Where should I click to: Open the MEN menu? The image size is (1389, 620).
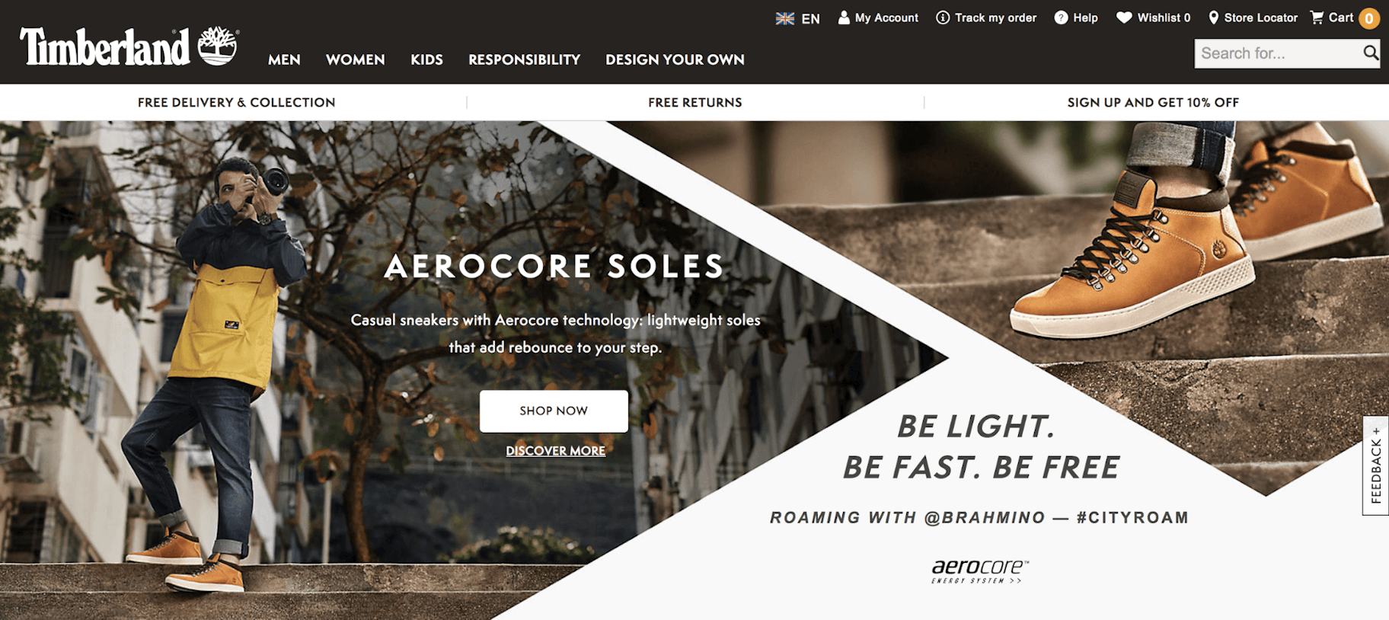click(x=284, y=59)
